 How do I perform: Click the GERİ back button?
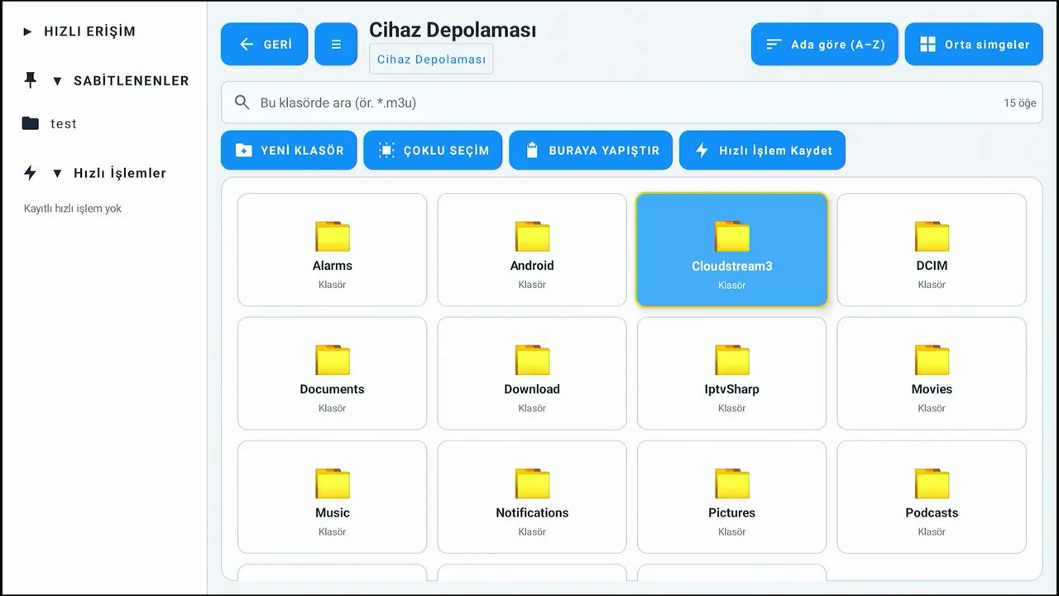click(264, 44)
